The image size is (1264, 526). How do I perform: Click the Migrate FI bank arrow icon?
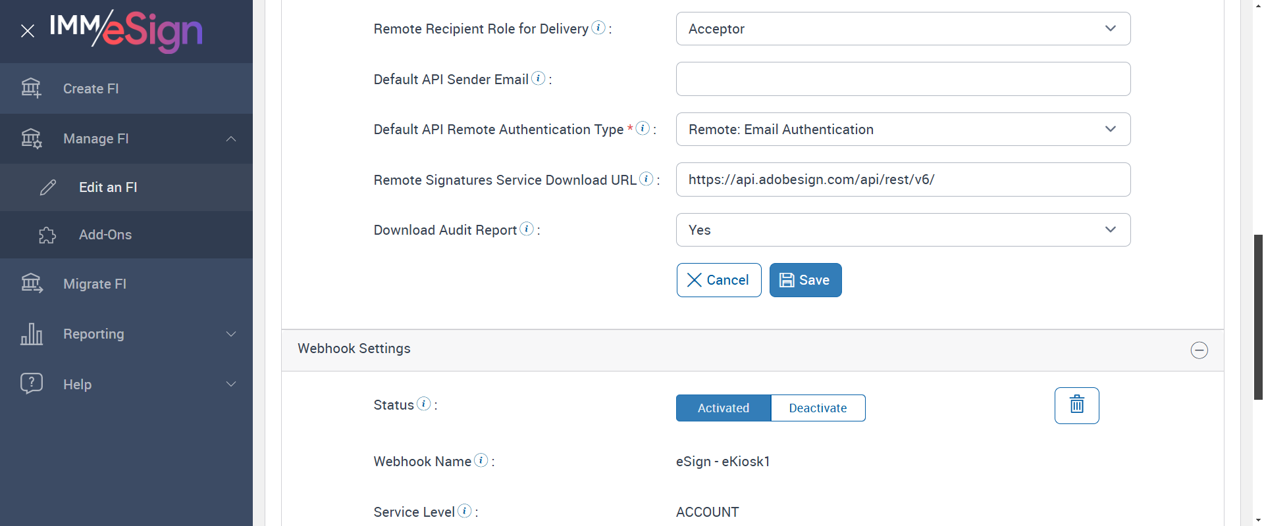point(31,283)
